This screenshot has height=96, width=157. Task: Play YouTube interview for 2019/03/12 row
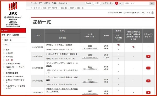(148, 68)
